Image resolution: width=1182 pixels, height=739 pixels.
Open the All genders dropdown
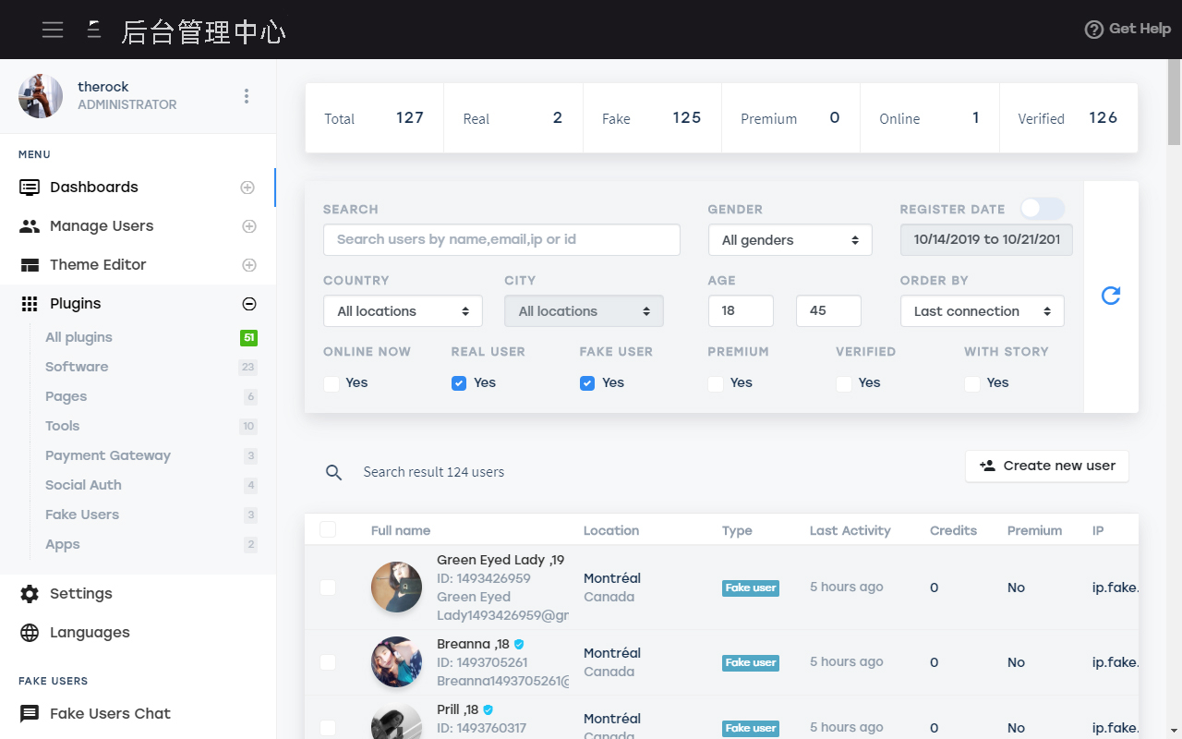790,240
